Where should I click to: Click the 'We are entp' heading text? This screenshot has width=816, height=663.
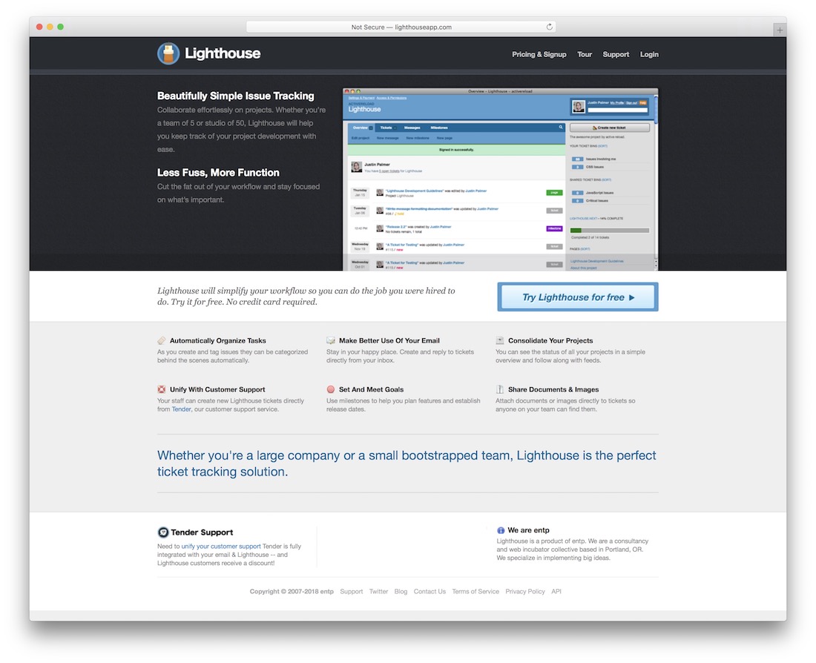tap(528, 530)
